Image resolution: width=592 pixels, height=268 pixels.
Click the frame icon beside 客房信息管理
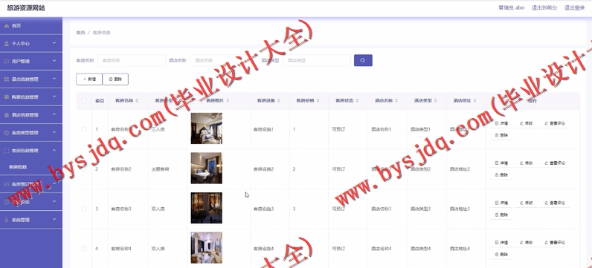(x=7, y=151)
